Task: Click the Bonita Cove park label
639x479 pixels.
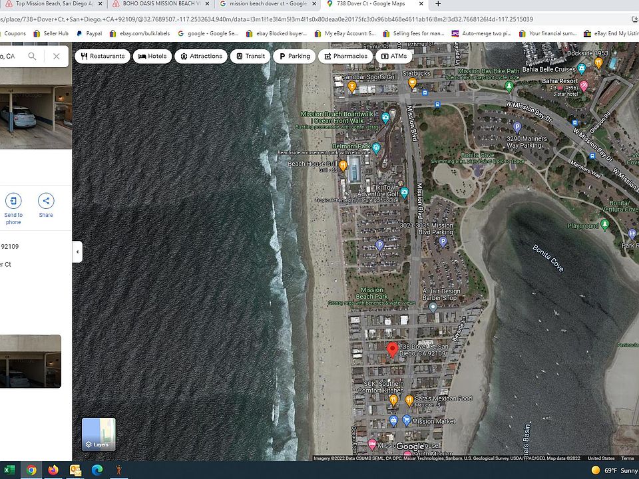Action: click(x=477, y=155)
